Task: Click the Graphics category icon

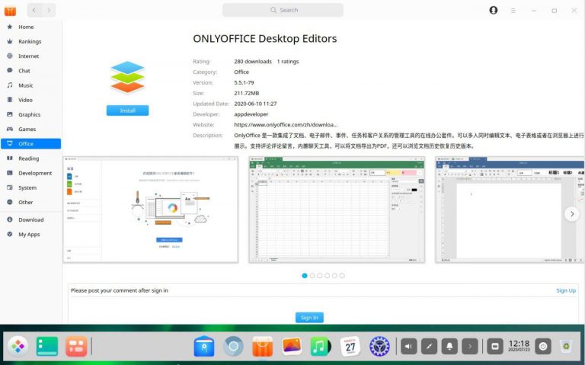Action: 10,114
